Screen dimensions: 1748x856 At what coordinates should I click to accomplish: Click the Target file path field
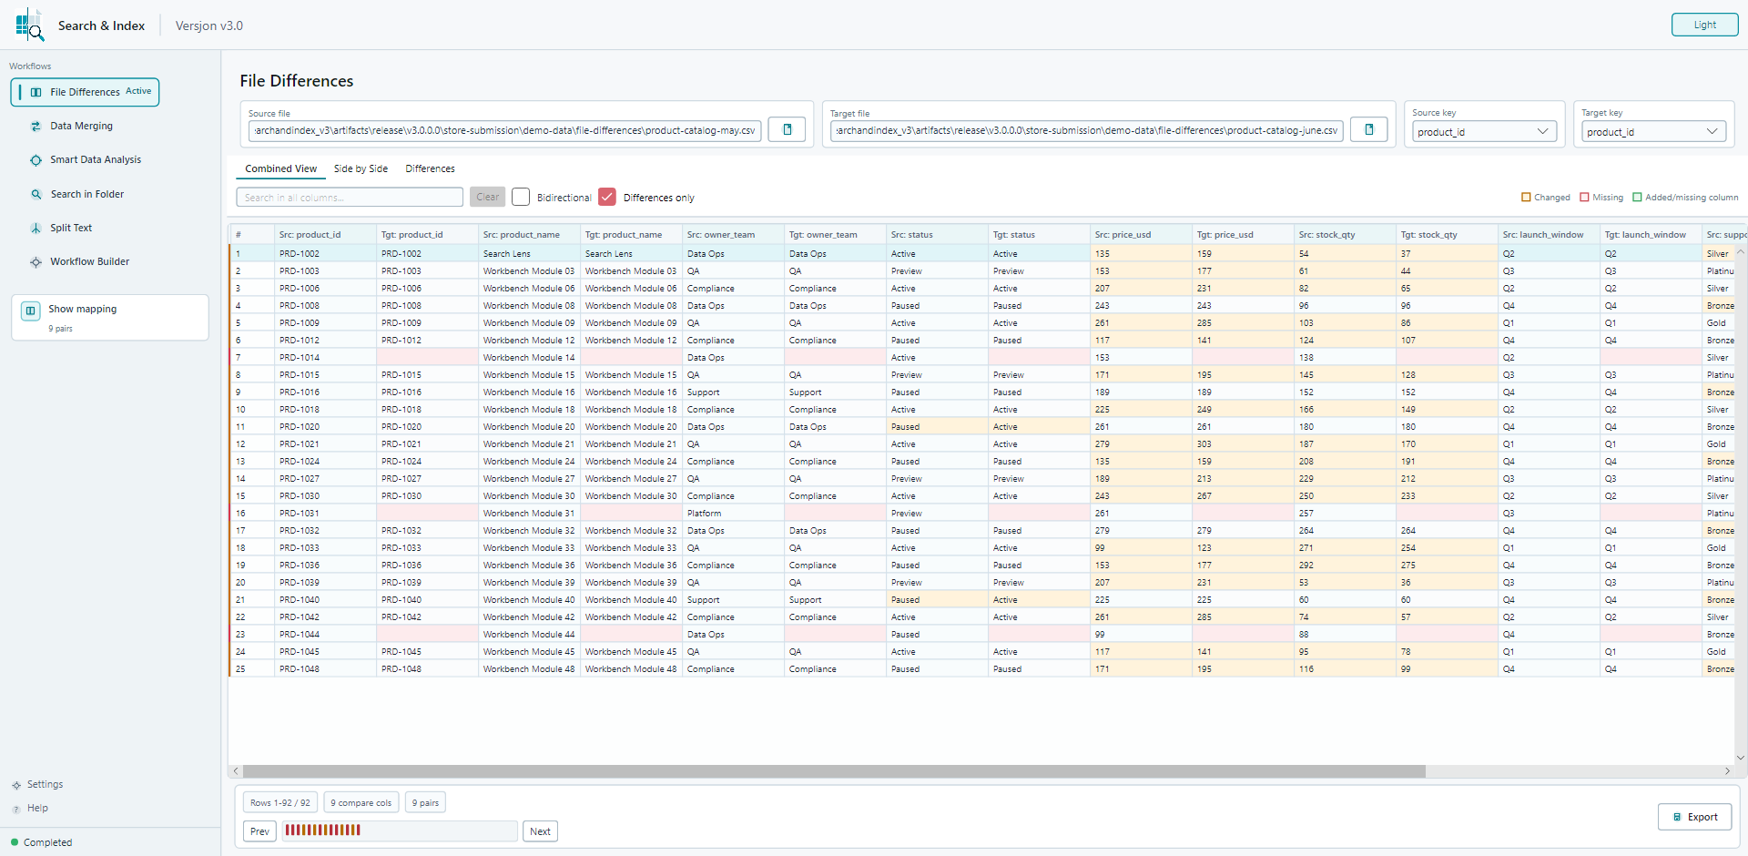(x=1087, y=131)
